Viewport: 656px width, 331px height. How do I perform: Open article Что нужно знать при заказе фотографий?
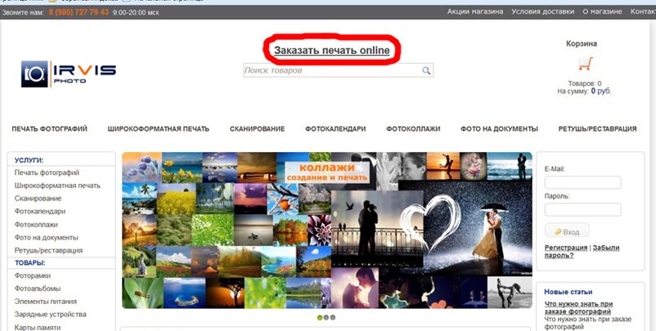[x=578, y=308]
